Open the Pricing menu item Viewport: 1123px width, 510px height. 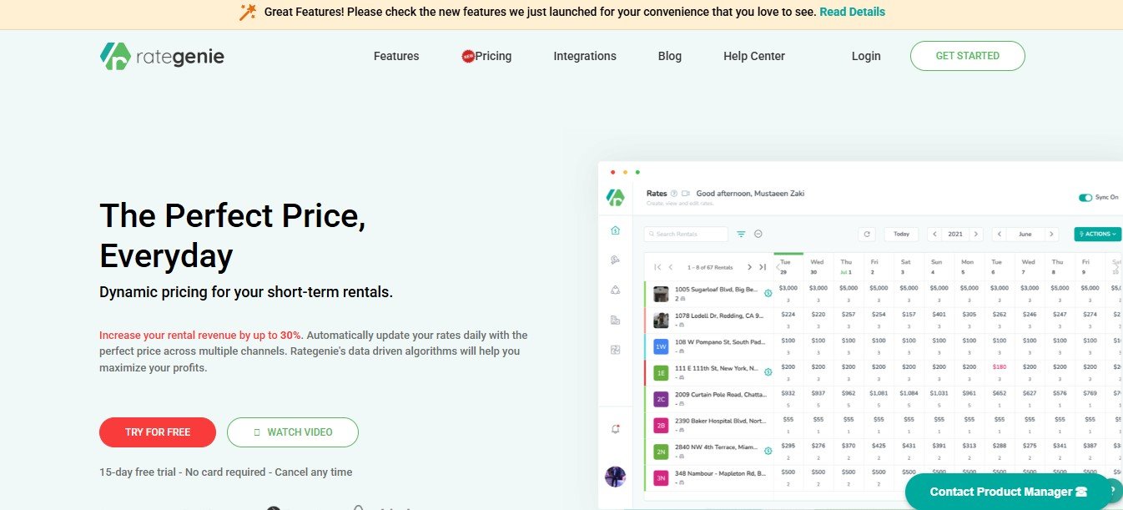coord(493,56)
